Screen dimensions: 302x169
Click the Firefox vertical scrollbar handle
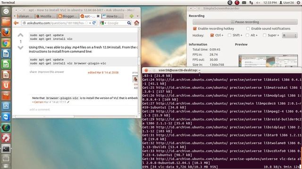coord(139,61)
